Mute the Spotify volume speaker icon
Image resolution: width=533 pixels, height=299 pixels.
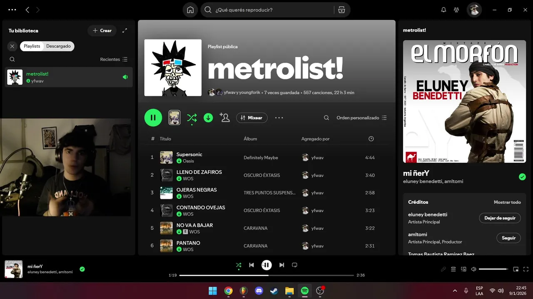pyautogui.click(x=473, y=269)
